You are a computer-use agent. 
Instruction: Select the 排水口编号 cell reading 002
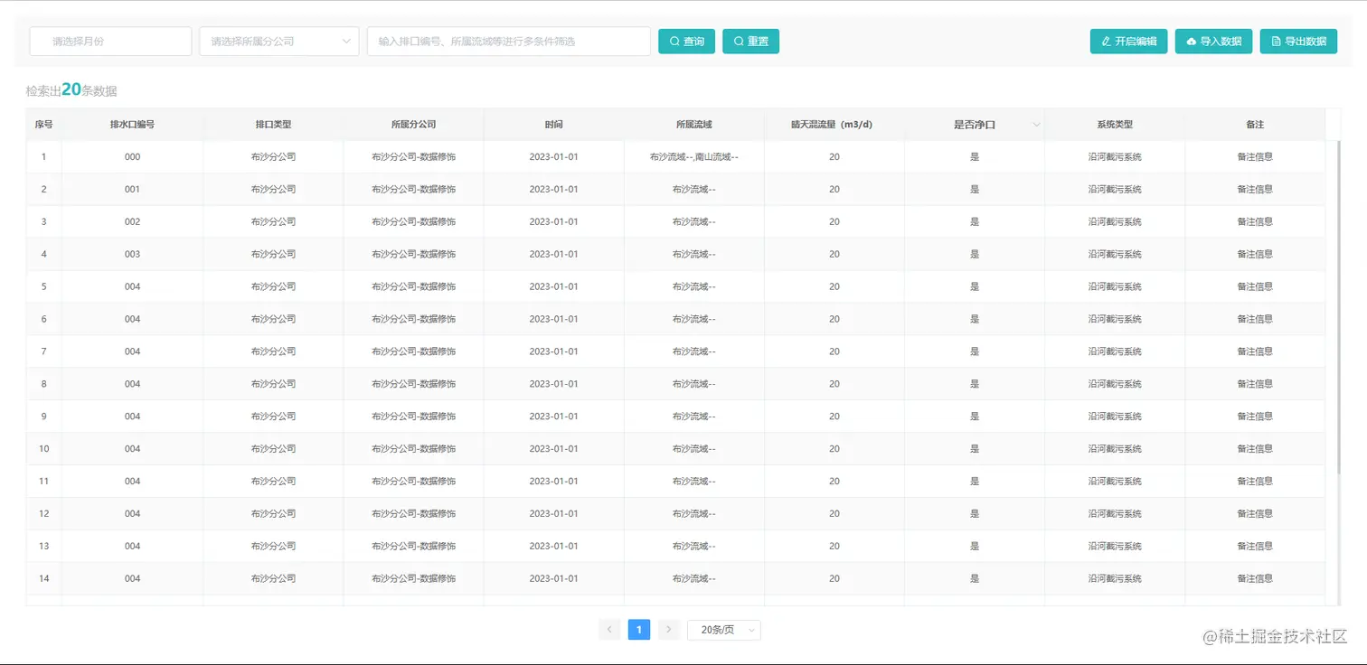[x=132, y=222]
